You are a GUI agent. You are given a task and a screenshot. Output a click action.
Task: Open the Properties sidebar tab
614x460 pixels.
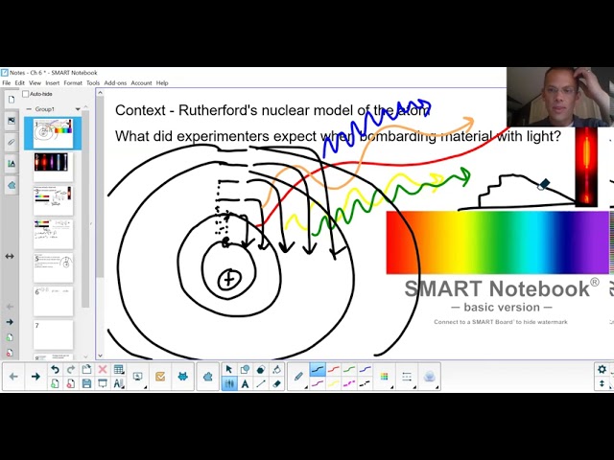[12, 164]
